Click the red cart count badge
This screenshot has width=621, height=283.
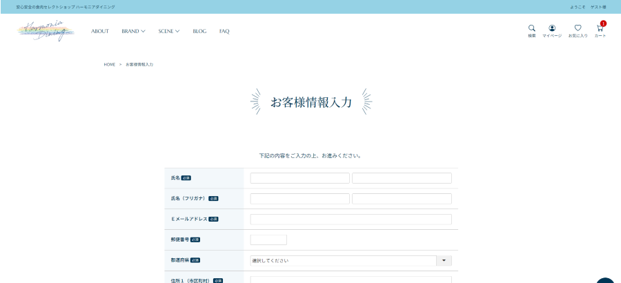[x=603, y=23]
